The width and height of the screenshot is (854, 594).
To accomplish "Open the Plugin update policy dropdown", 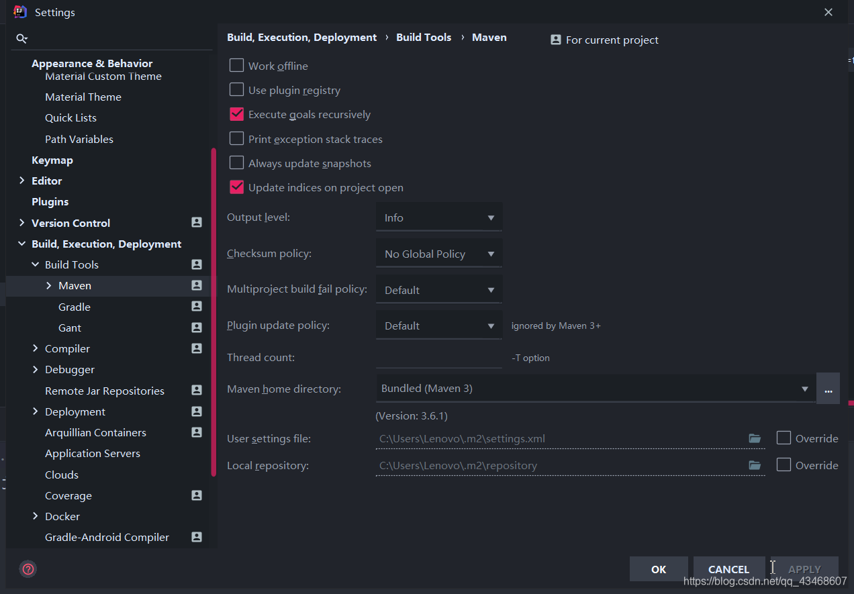I will click(x=439, y=326).
